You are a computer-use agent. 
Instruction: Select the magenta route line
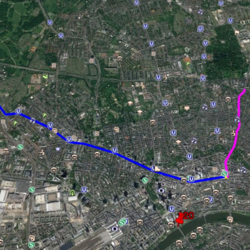[x=236, y=133]
